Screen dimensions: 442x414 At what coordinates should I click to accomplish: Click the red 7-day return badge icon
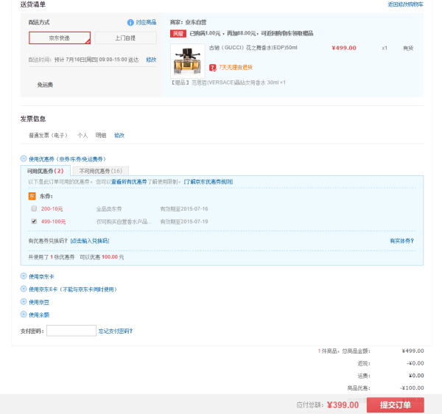pyautogui.click(x=213, y=68)
